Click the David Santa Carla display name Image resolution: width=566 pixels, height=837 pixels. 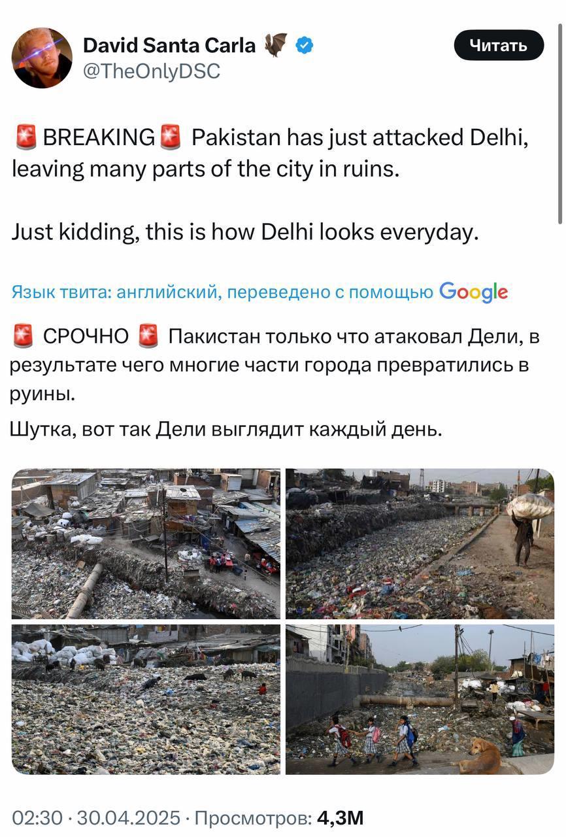coord(169,45)
